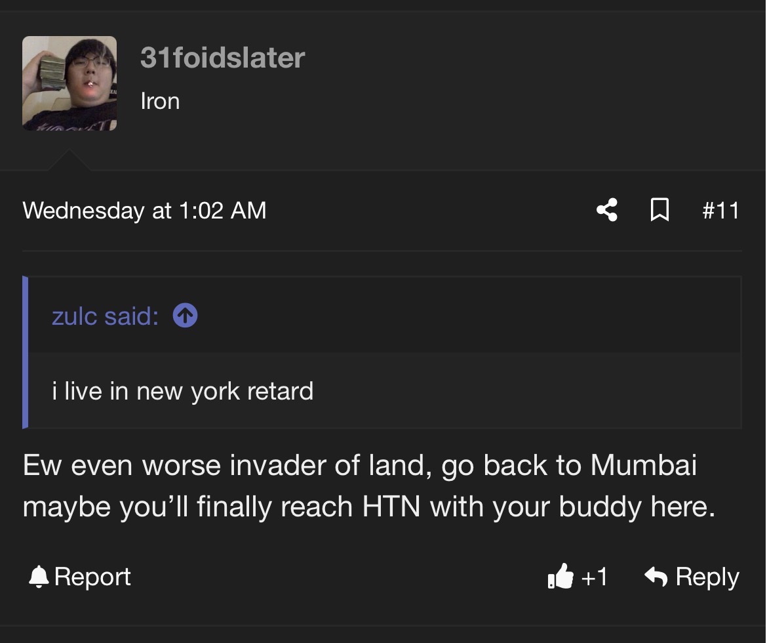The height and width of the screenshot is (643, 767).
Task: Click the Wednesday at 1:02 AM timestamp
Action: (x=144, y=211)
